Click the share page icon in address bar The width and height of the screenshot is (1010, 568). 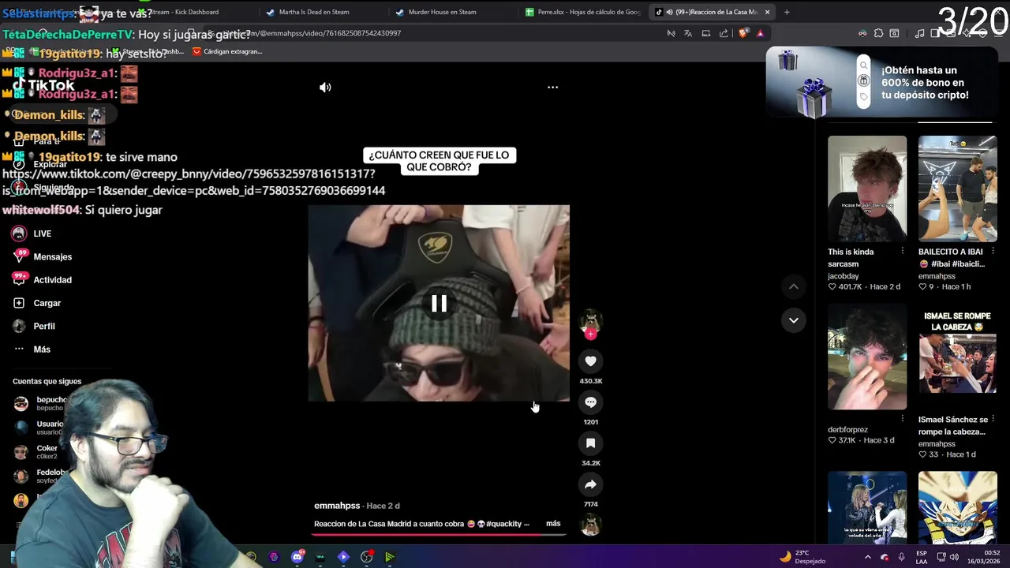click(724, 33)
